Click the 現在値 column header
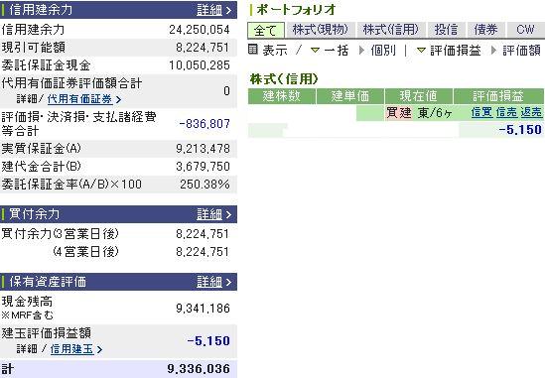 tap(419, 96)
